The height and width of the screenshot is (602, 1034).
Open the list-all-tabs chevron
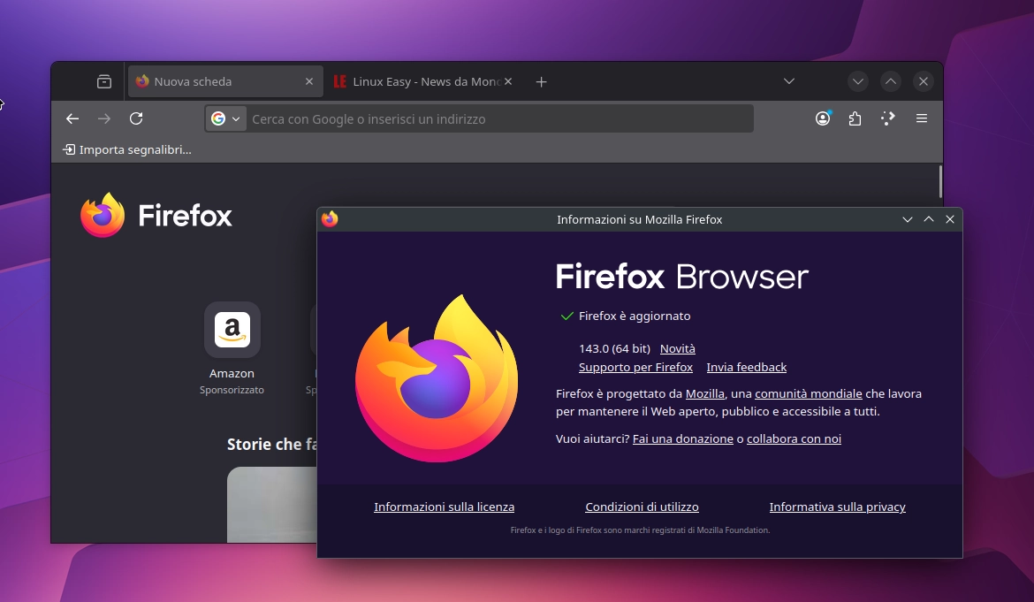[x=788, y=80]
